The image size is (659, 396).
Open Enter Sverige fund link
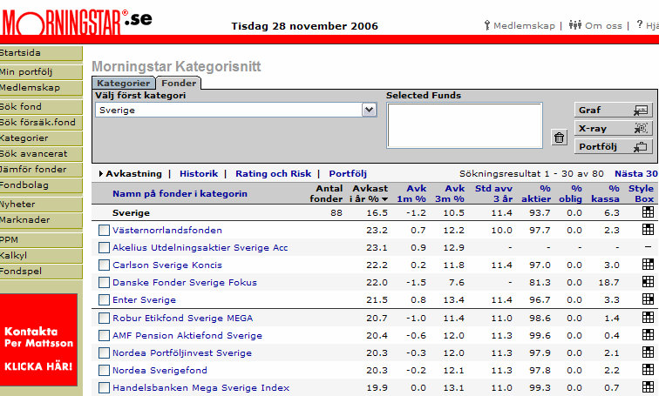pyautogui.click(x=144, y=300)
